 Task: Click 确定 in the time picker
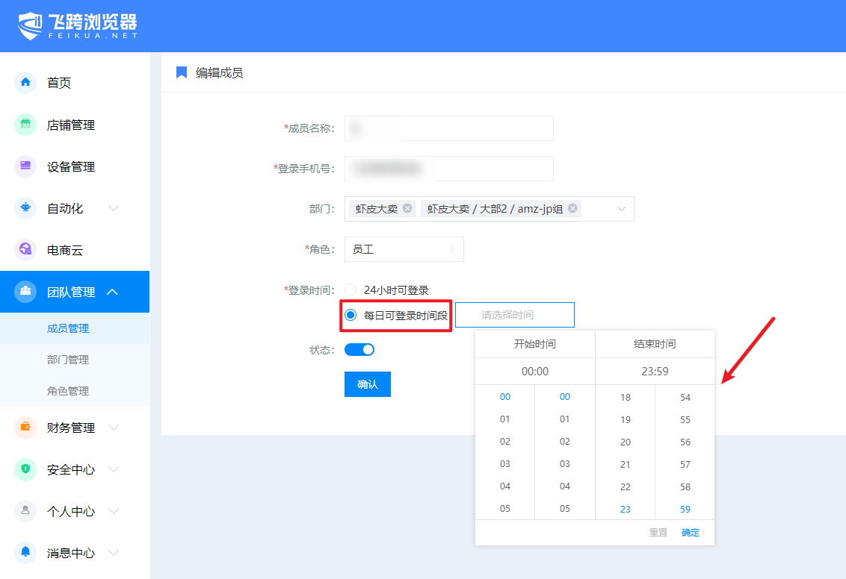pyautogui.click(x=690, y=533)
